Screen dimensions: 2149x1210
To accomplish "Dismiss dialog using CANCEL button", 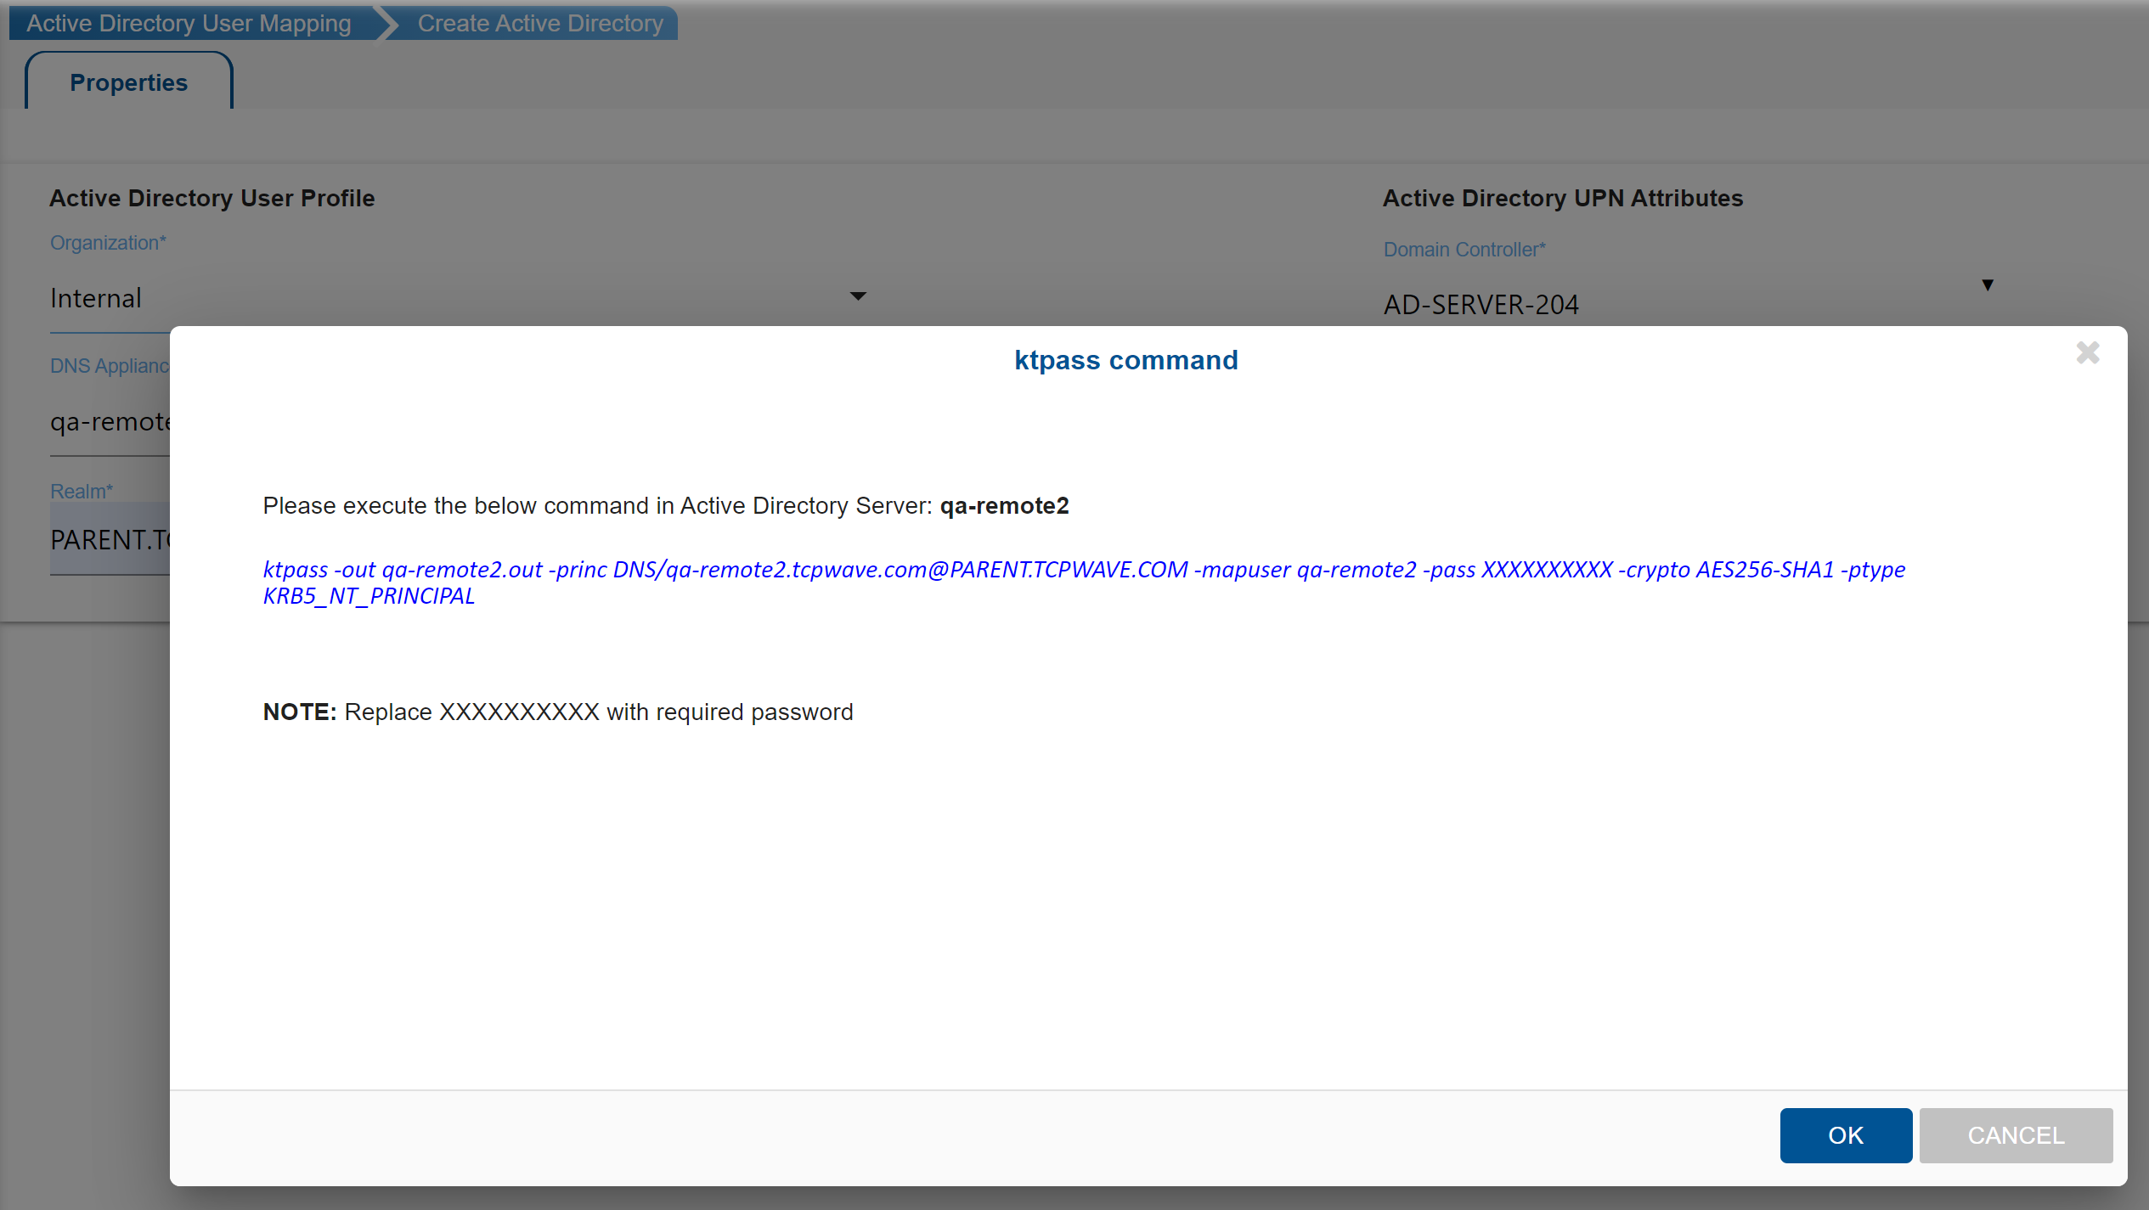I will pyautogui.click(x=2016, y=1135).
